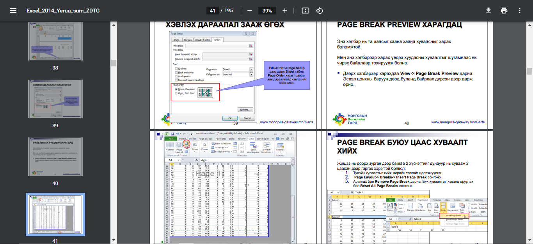This screenshot has height=244, width=533.
Task: Expand the Comments dropdown in Page Setup
Action: [x=251, y=69]
